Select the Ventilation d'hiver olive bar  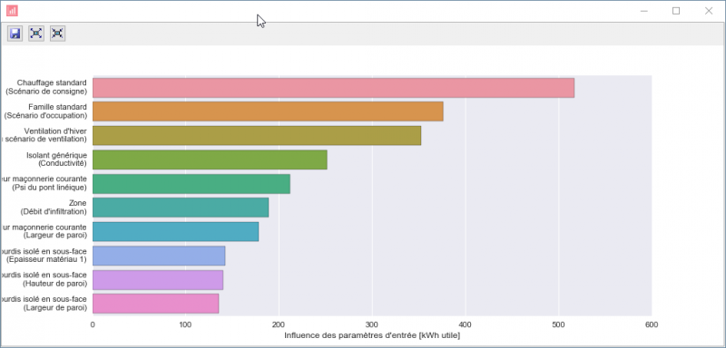coord(257,135)
